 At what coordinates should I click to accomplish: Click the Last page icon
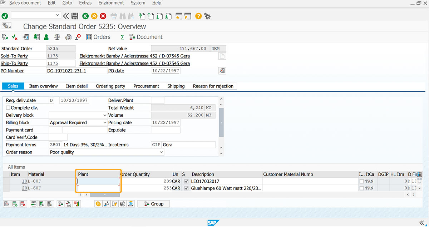[x=168, y=16]
